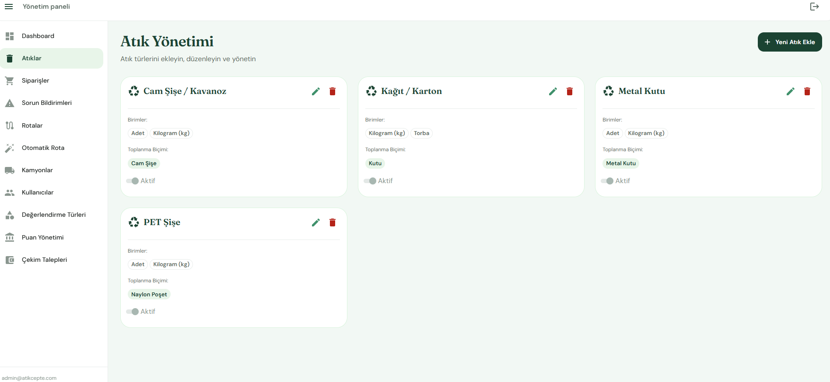Click Adet chip in PET Şişe card
The width and height of the screenshot is (830, 382).
138,264
